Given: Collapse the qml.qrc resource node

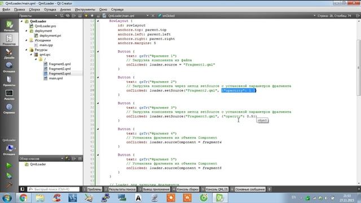Looking at the screenshot, I should pos(31,55).
